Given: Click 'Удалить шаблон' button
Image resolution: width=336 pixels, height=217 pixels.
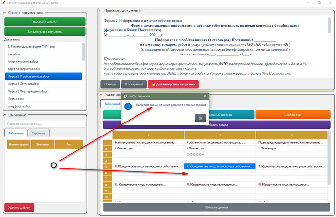Looking at the screenshot, I should [x=19, y=207].
